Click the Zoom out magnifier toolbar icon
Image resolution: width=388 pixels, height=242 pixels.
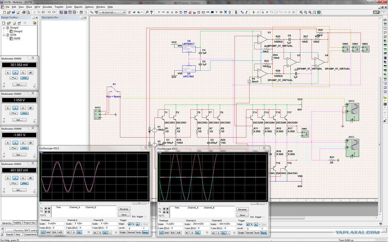305,12
